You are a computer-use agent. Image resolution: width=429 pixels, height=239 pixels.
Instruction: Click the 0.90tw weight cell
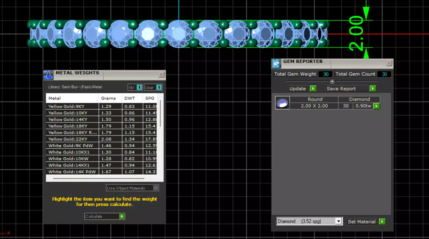pyautogui.click(x=363, y=106)
